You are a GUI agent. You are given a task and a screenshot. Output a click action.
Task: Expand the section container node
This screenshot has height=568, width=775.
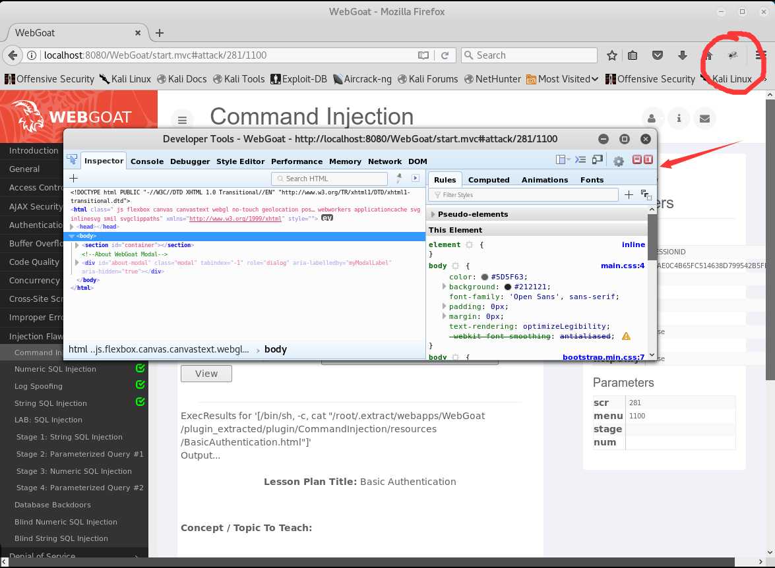point(77,245)
